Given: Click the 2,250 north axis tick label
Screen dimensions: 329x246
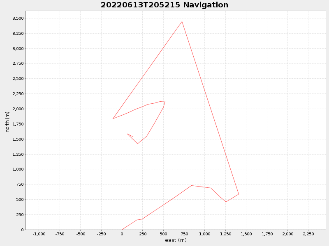Looking at the screenshot, I should pyautogui.click(x=18, y=94).
